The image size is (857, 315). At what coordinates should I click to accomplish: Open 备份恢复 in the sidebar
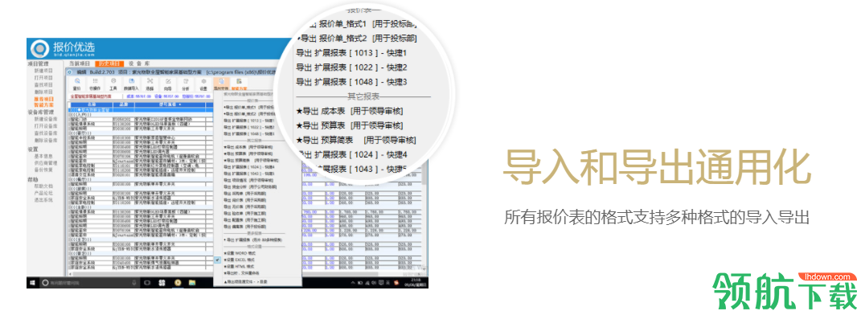point(43,170)
